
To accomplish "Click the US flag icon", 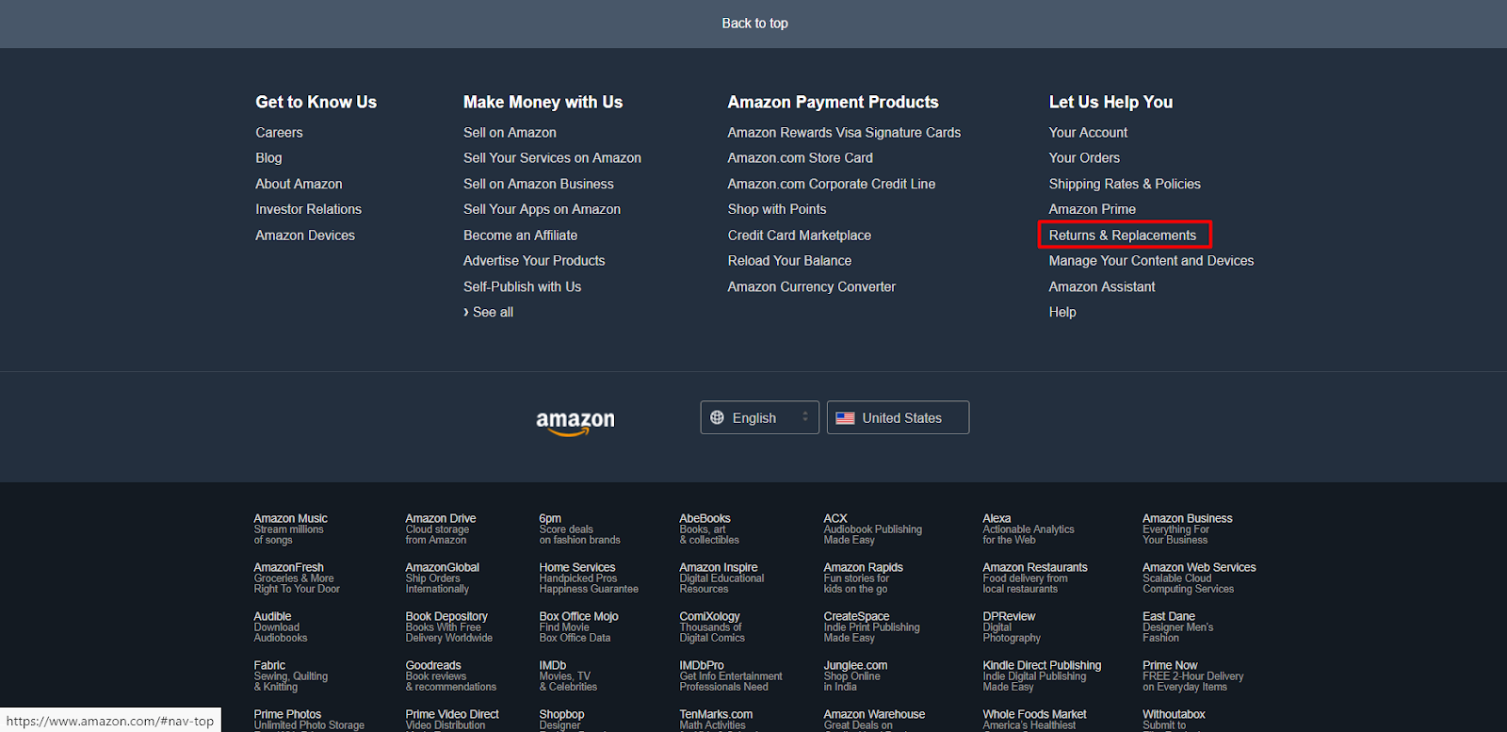I will [845, 418].
